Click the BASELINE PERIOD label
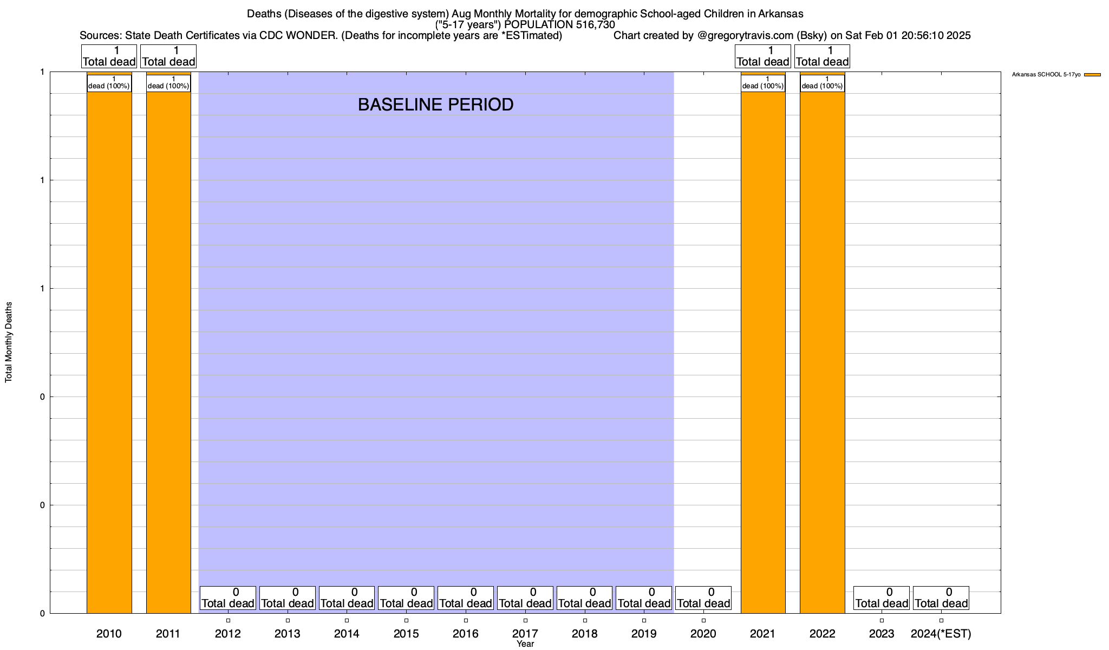This screenshot has height=650, width=1109. point(435,105)
